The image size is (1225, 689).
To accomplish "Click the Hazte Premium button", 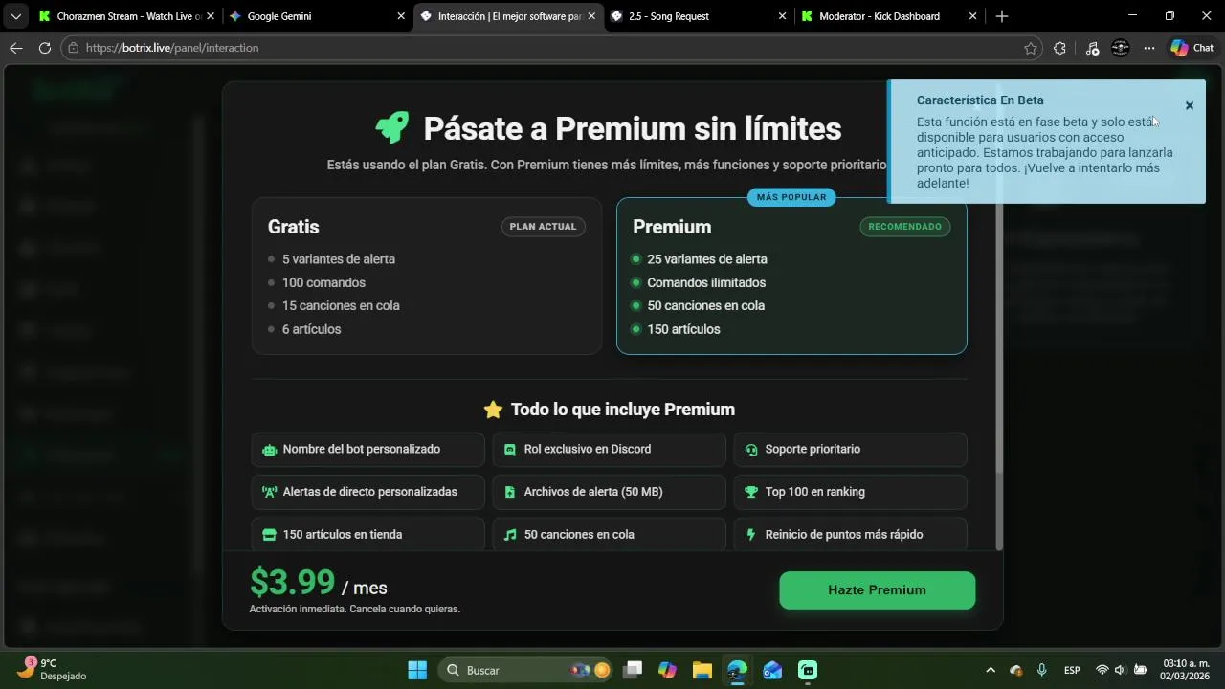I will (x=877, y=590).
